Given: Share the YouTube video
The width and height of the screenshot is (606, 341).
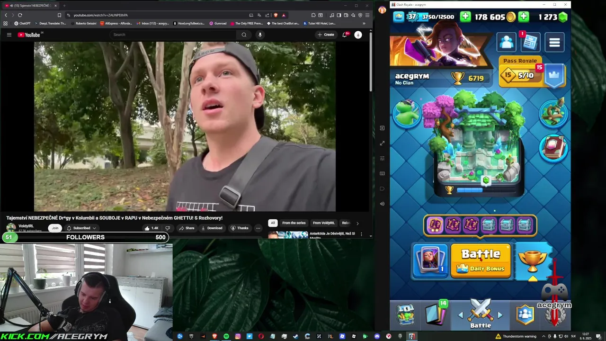Looking at the screenshot, I should click(x=187, y=228).
